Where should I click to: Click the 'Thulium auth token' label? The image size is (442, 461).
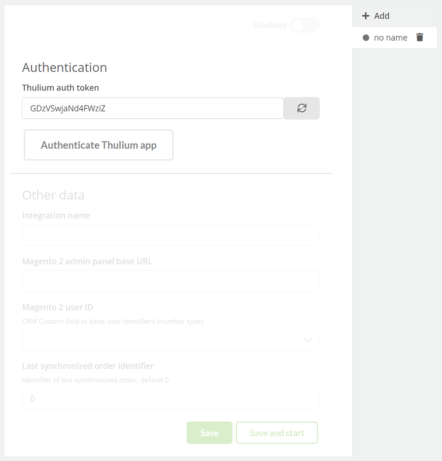pyautogui.click(x=60, y=88)
